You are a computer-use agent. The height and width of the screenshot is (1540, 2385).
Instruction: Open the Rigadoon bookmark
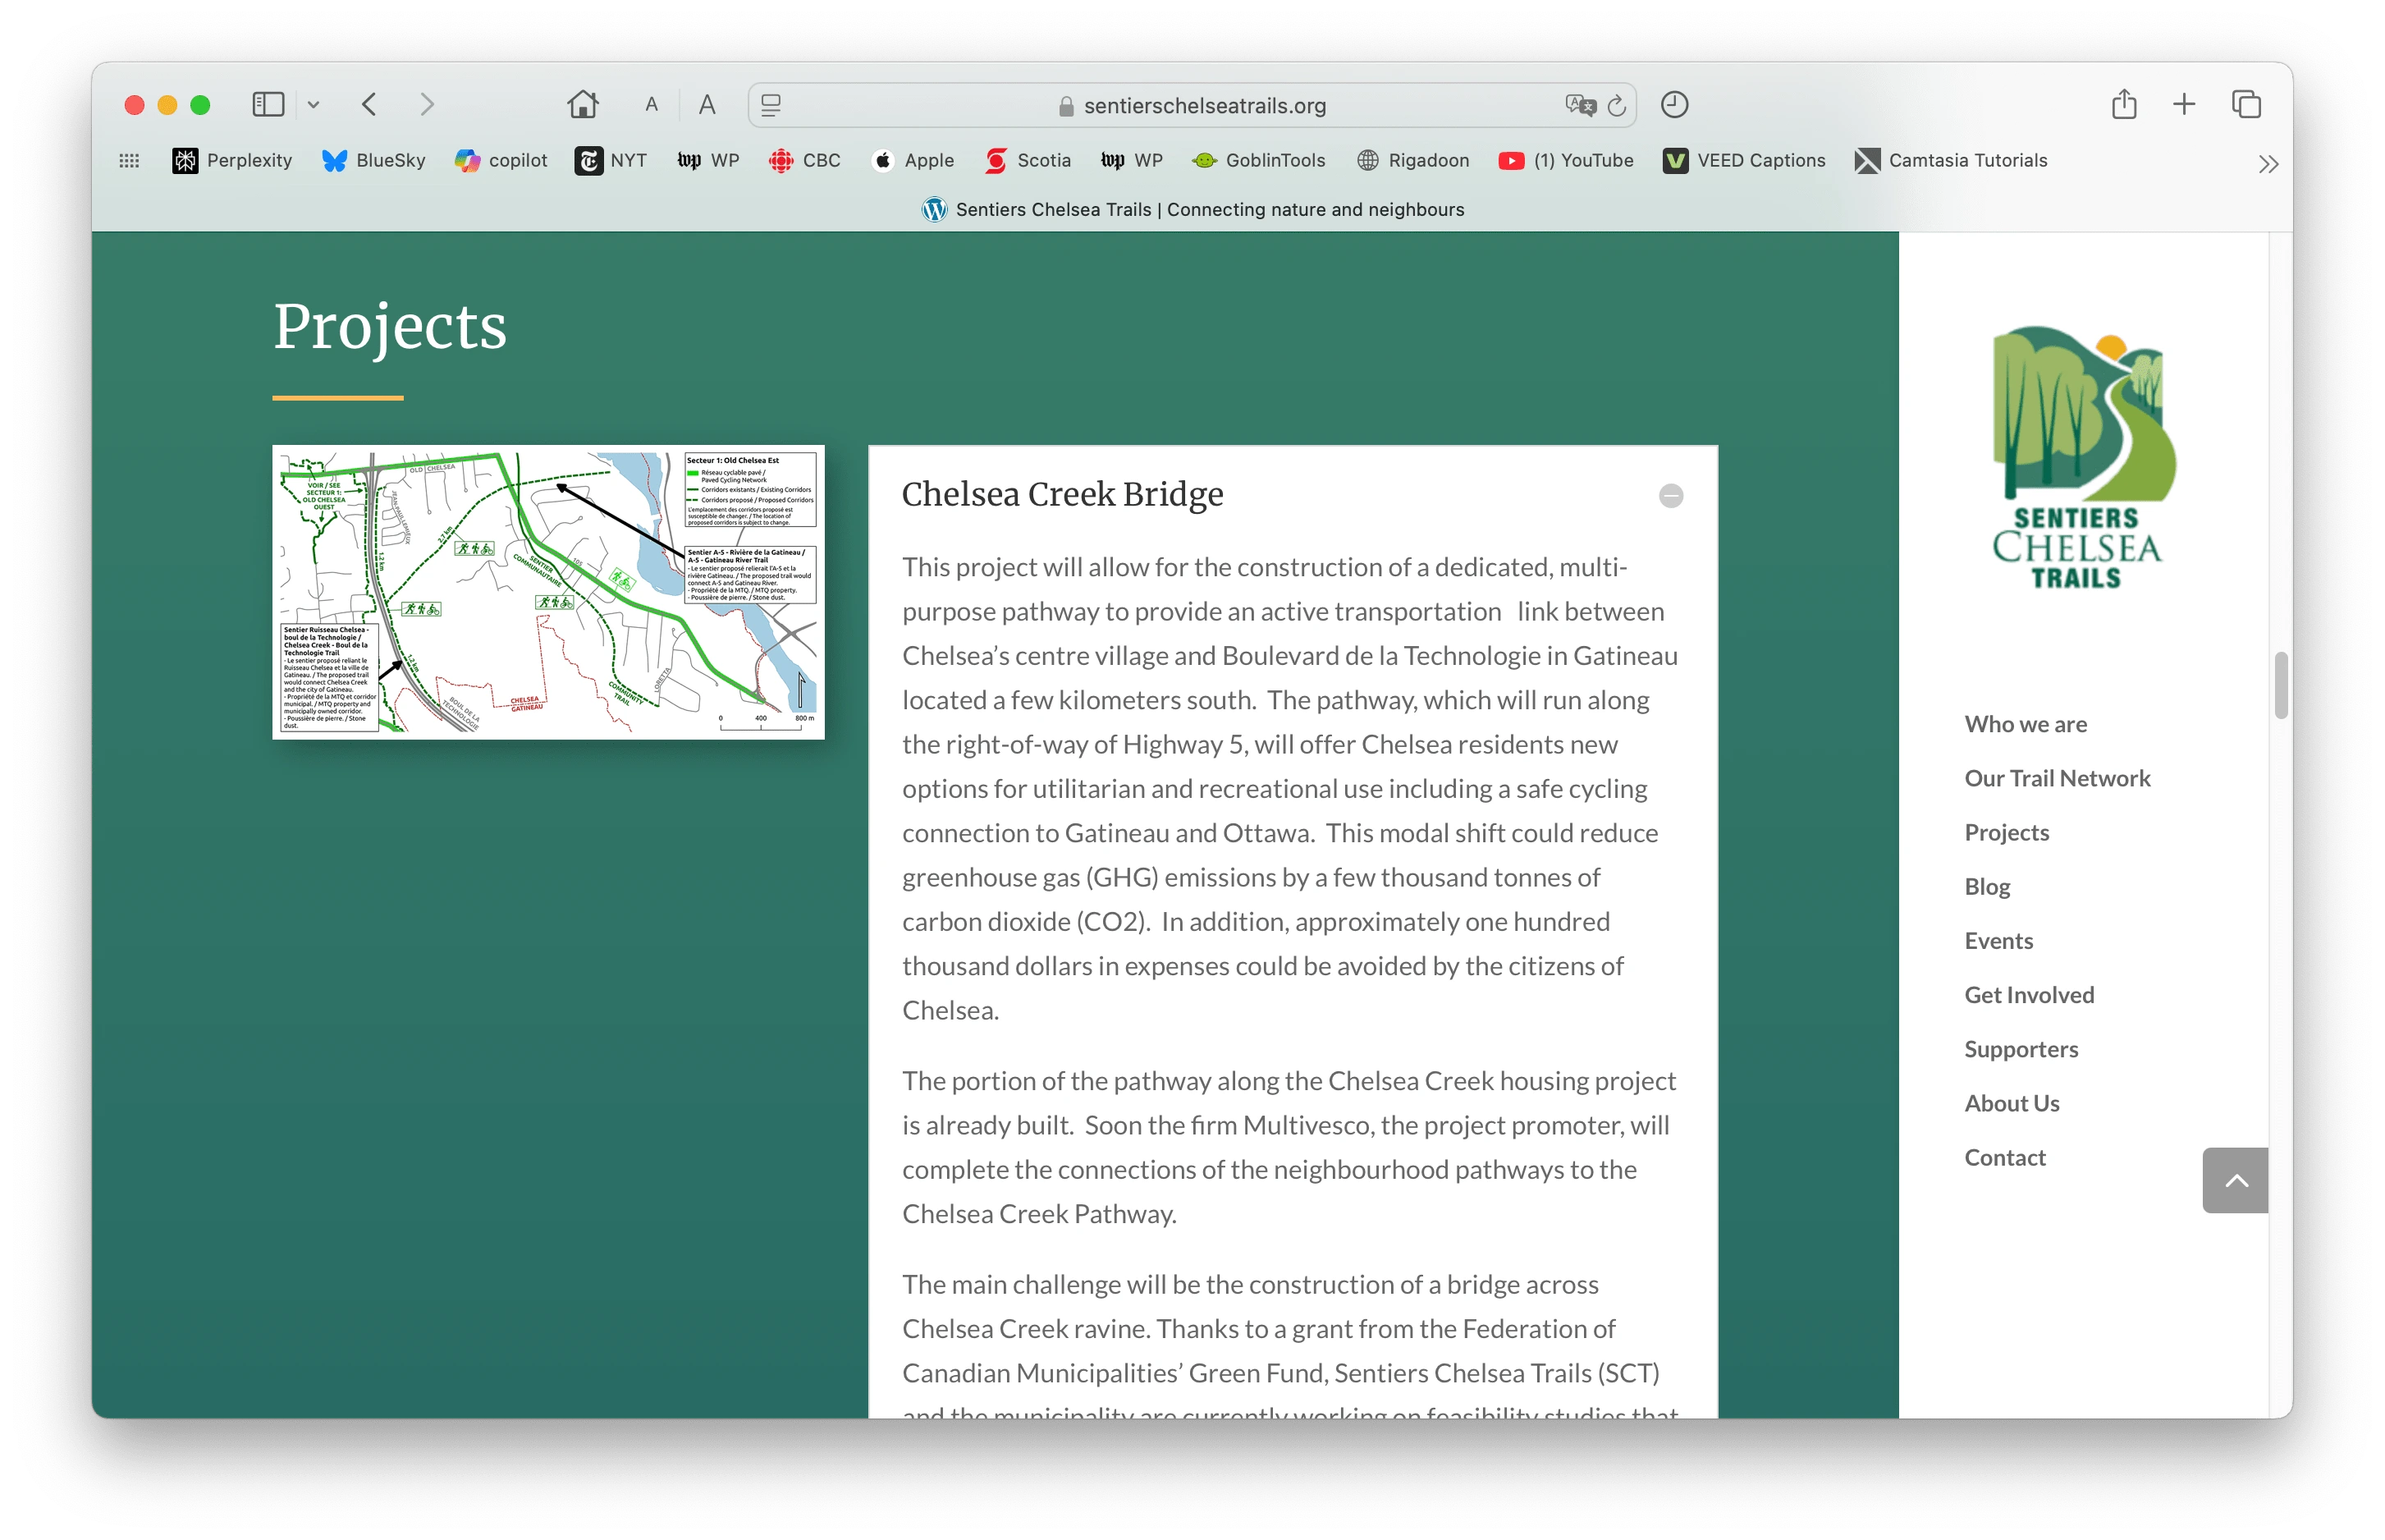[1412, 161]
